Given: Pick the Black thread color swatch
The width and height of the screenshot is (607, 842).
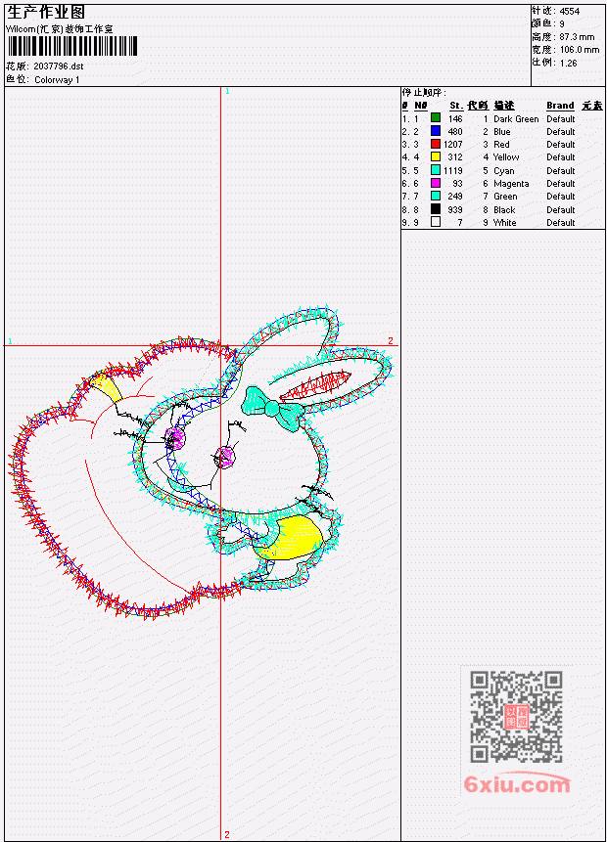Looking at the screenshot, I should tap(436, 209).
